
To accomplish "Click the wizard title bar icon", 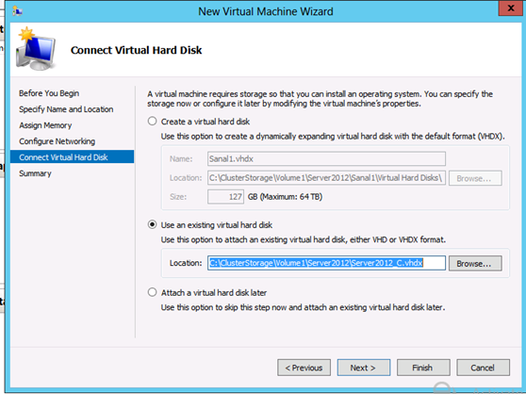I will tap(18, 11).
